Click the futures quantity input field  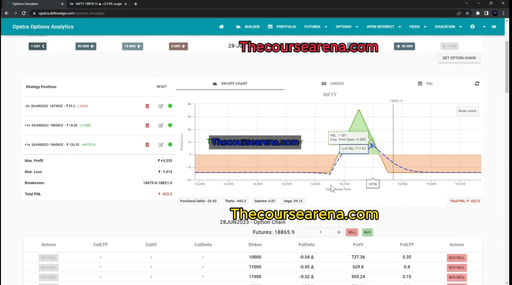coord(321,232)
